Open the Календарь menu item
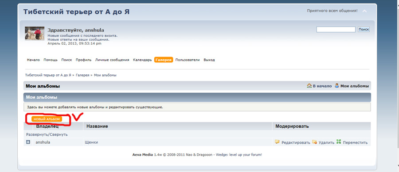The width and height of the screenshot is (399, 172). [142, 60]
